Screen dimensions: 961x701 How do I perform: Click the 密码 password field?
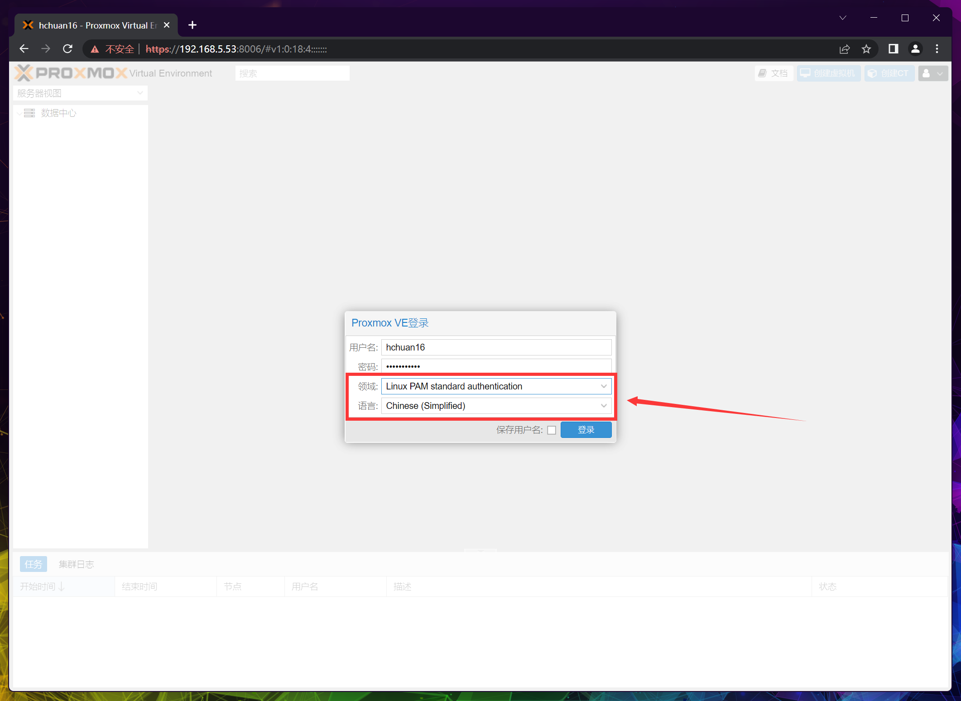(496, 366)
